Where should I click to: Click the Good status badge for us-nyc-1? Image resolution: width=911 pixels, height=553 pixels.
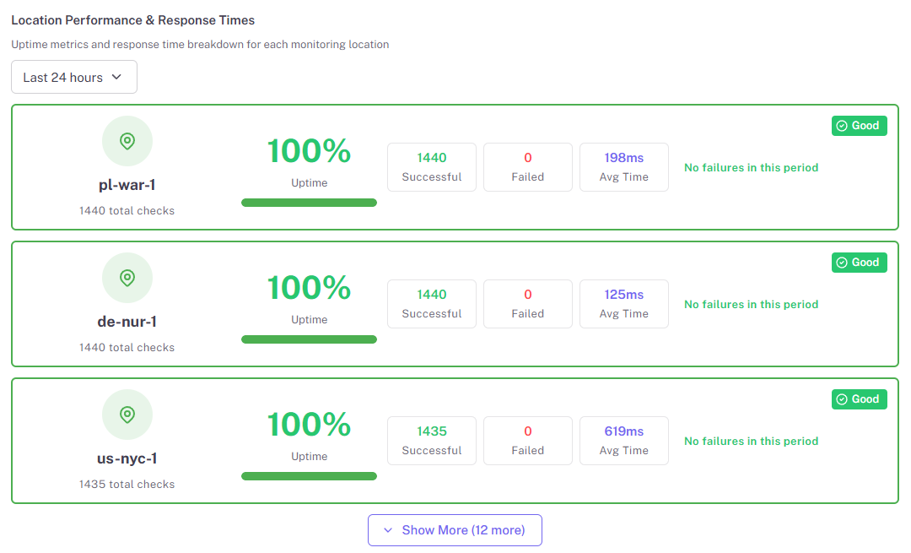click(x=859, y=399)
